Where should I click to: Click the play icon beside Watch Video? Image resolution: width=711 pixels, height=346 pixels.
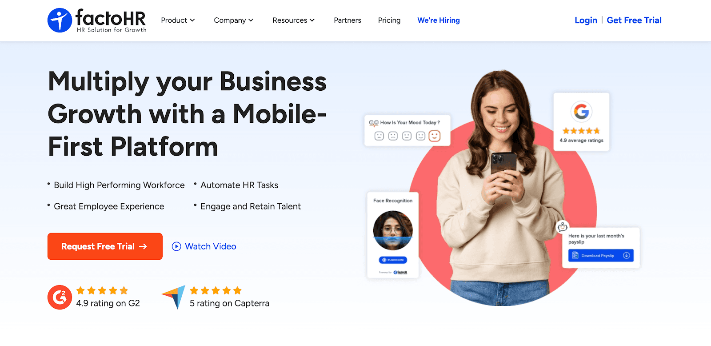[x=176, y=246]
